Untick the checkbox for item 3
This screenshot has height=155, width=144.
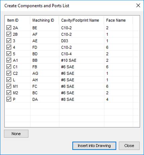(9, 41)
